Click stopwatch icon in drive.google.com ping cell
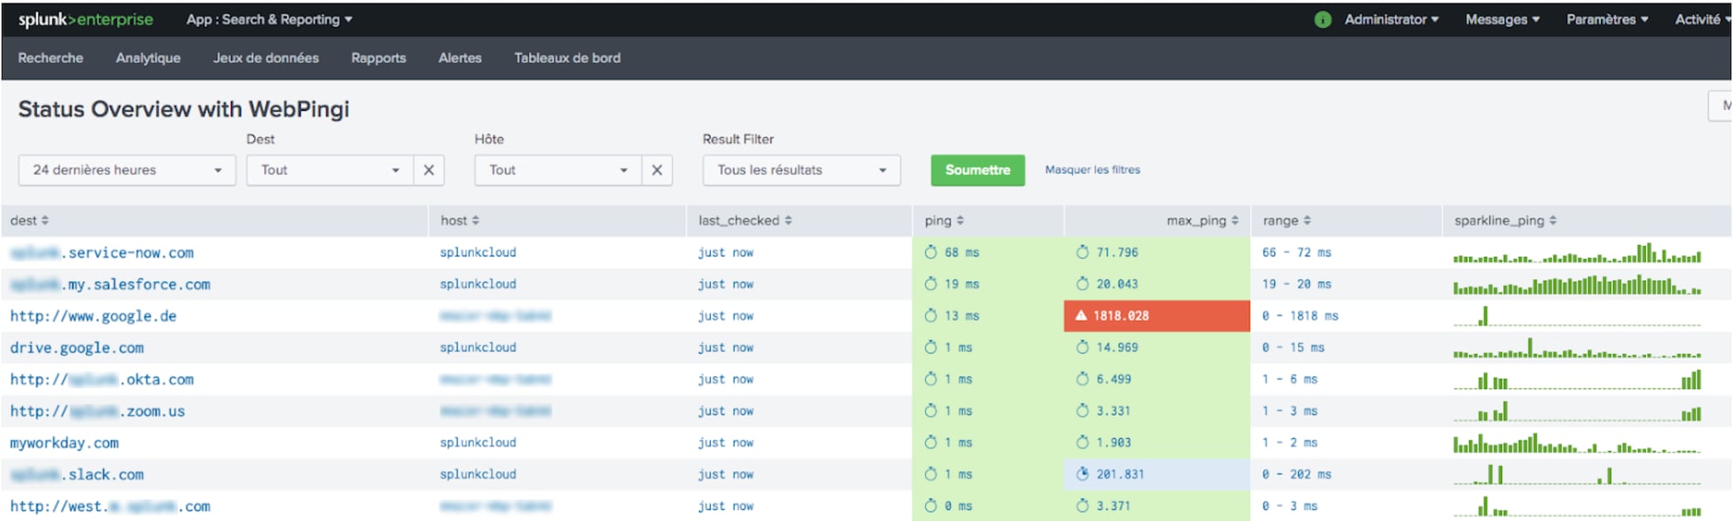The width and height of the screenshot is (1733, 521). tap(931, 348)
